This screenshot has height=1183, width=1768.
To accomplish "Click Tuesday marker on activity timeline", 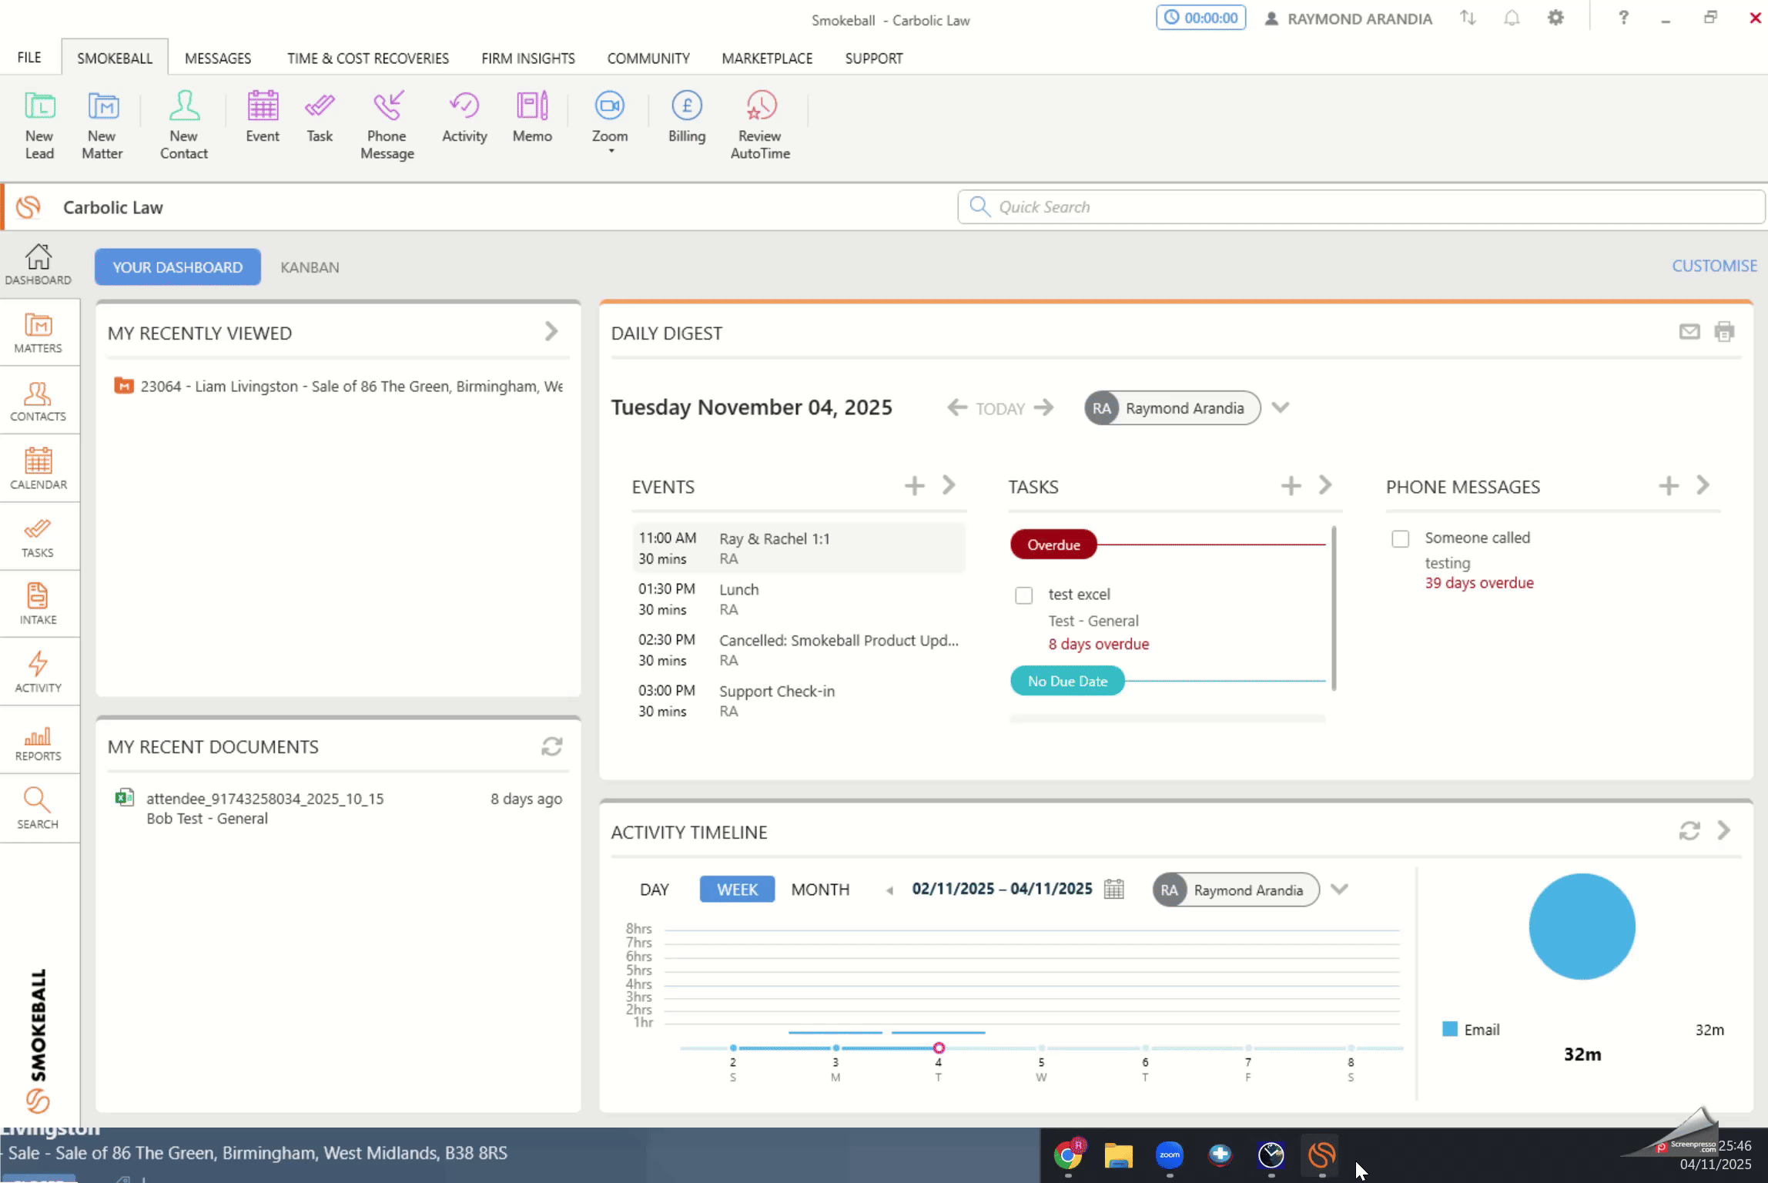I will (939, 1047).
